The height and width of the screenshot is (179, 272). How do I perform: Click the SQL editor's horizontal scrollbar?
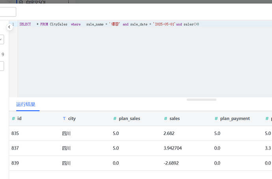(201, 100)
